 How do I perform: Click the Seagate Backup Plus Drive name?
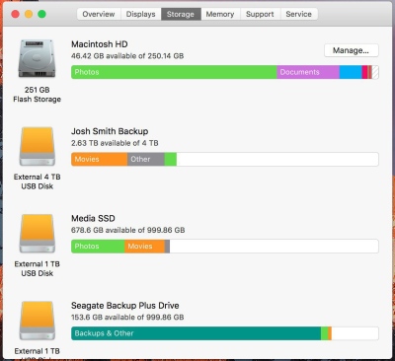[125, 306]
